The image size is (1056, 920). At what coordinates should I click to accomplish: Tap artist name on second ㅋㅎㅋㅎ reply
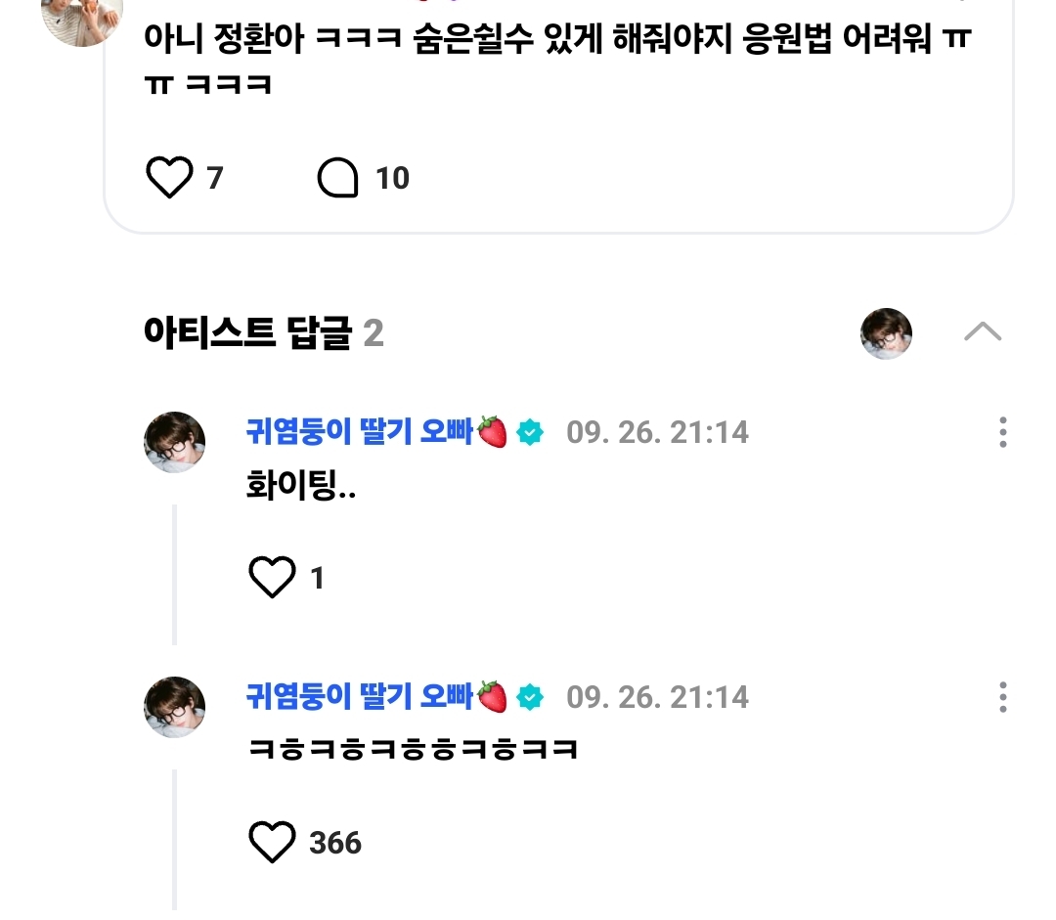360,696
